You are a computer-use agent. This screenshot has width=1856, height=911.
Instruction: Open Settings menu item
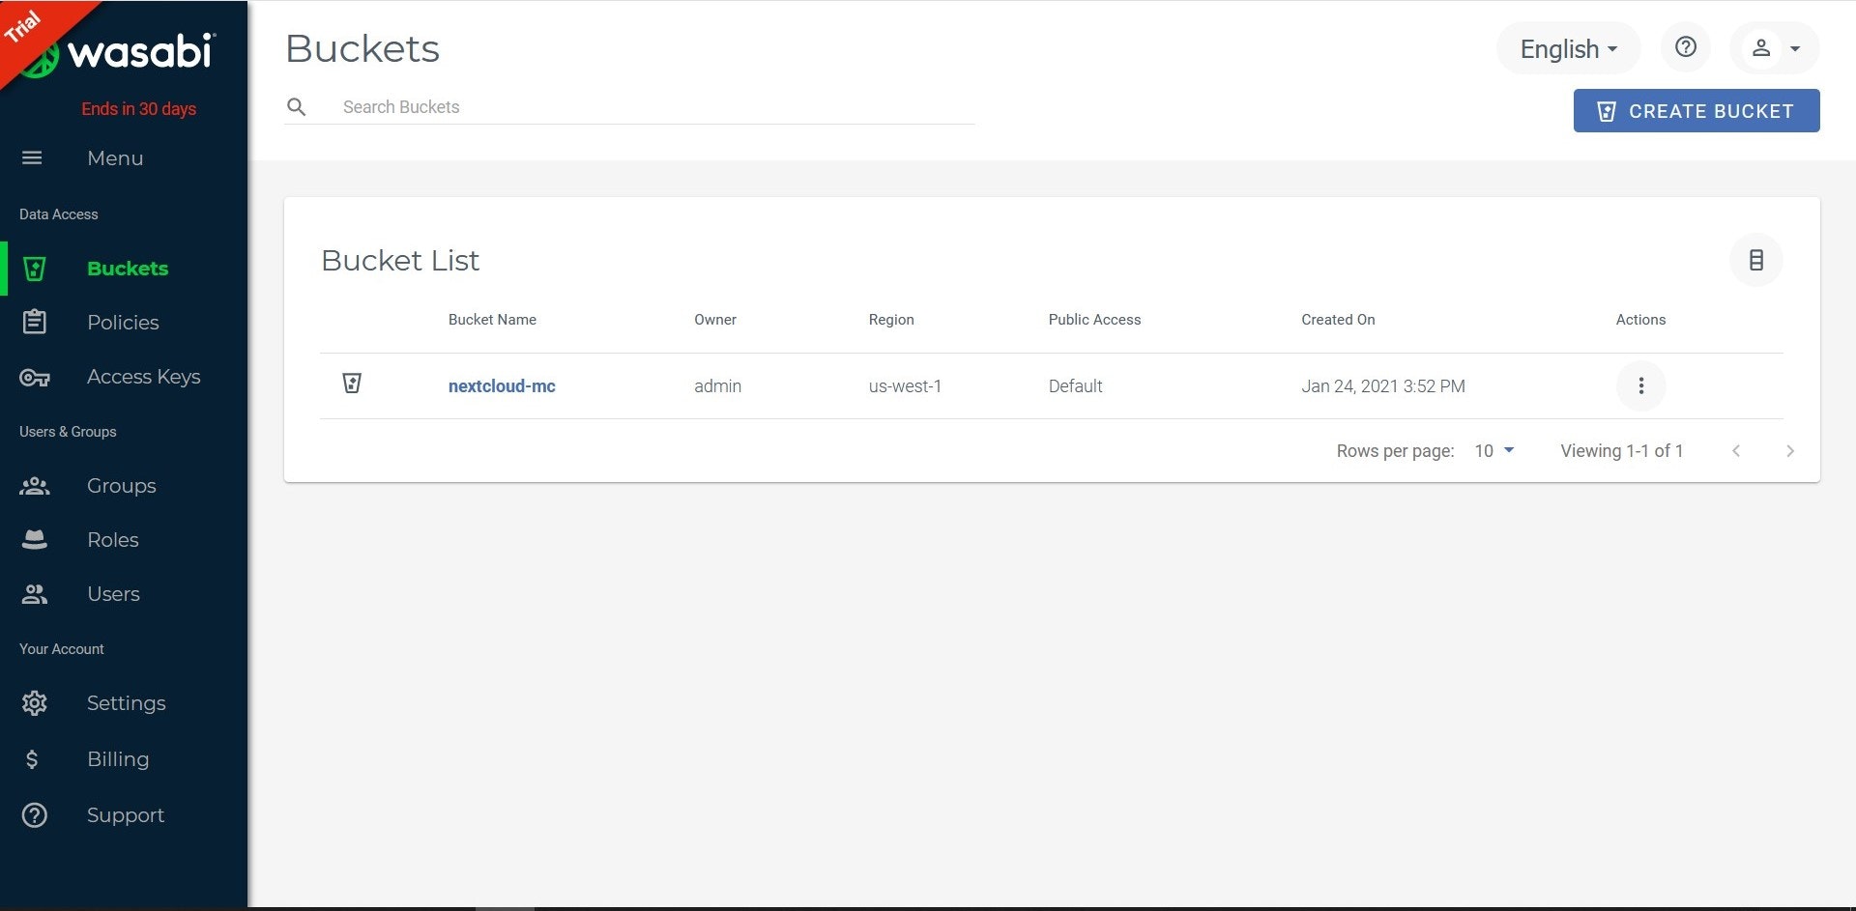[x=124, y=703]
